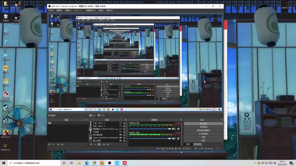Open the Cortana circle icon on taskbar
Viewport: 296px width, 166px height.
[x=64, y=163]
